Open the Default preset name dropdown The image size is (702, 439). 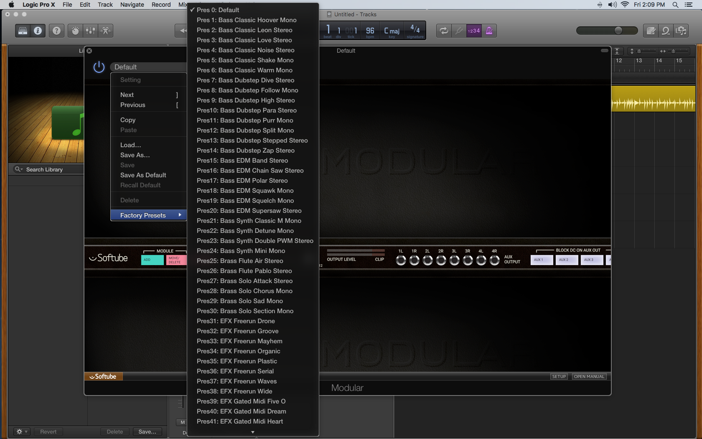click(x=148, y=67)
